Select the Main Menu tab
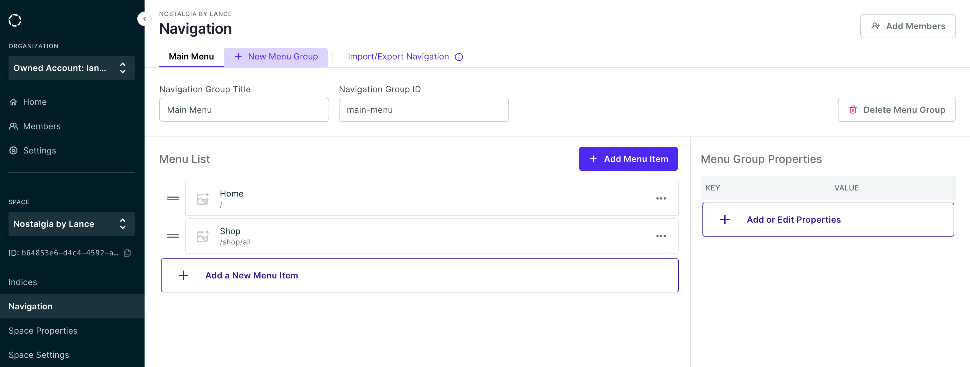The width and height of the screenshot is (970, 367). pos(191,57)
